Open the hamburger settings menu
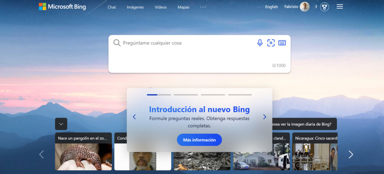Viewport: 384px width, 174px height. click(x=340, y=7)
